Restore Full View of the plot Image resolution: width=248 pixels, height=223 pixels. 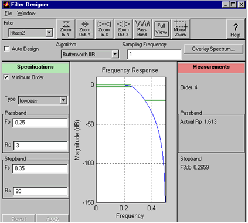tap(161, 29)
